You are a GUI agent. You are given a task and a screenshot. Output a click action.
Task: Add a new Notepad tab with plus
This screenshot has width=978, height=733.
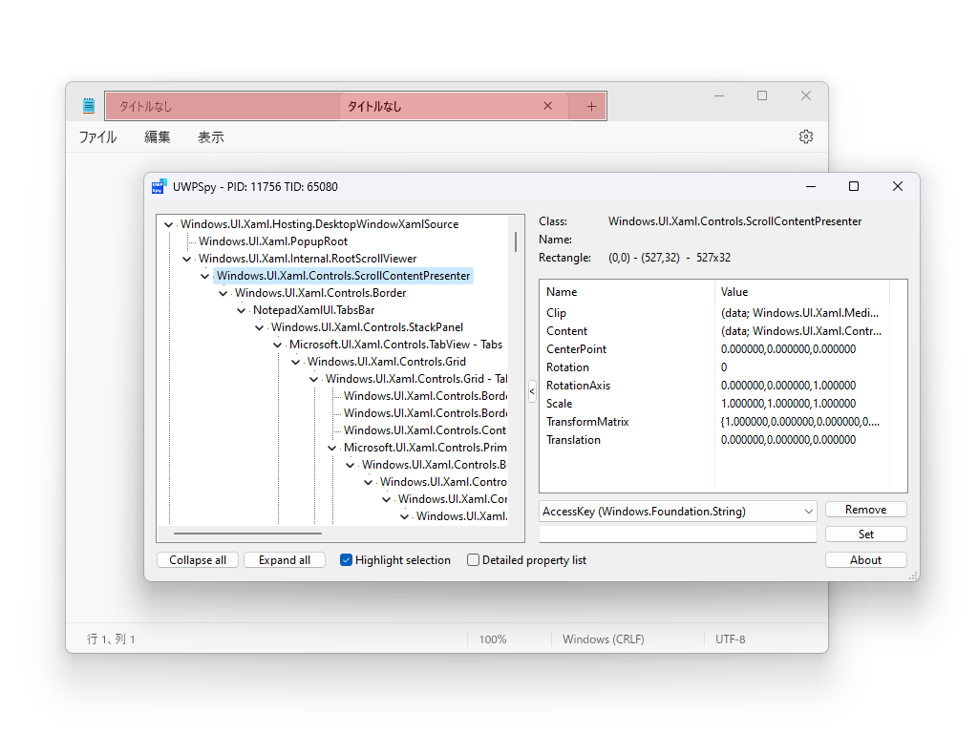(591, 107)
